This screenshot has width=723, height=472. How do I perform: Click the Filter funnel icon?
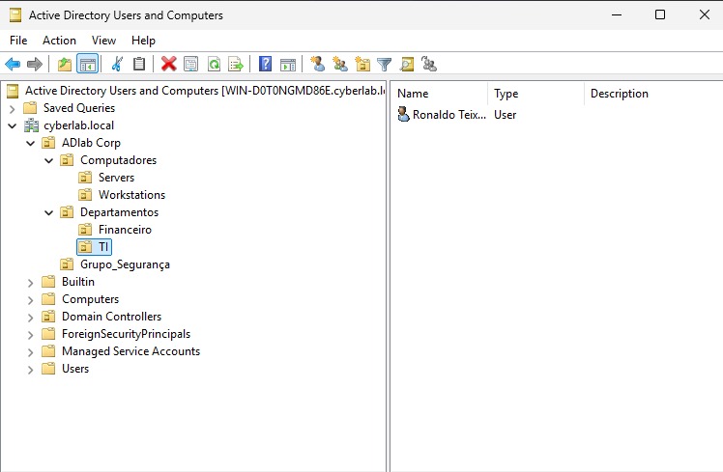pyautogui.click(x=384, y=64)
